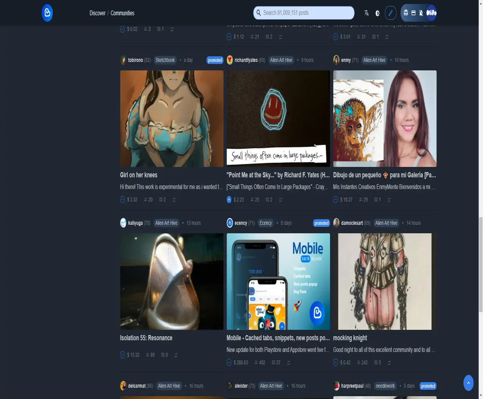Open comments on Point Me at the Sky
This screenshot has width=483, height=399.
[x=269, y=199]
